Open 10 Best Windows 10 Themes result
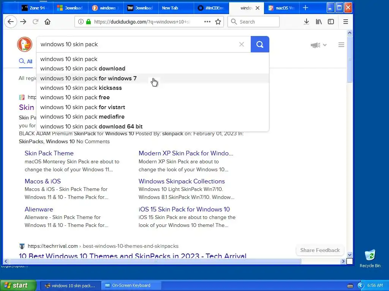Screen dimensions: 389x291 tap(133, 255)
